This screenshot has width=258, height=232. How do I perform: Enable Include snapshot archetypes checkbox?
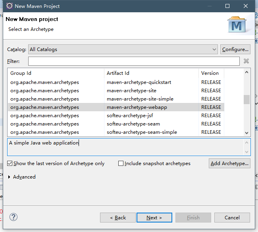(x=121, y=164)
